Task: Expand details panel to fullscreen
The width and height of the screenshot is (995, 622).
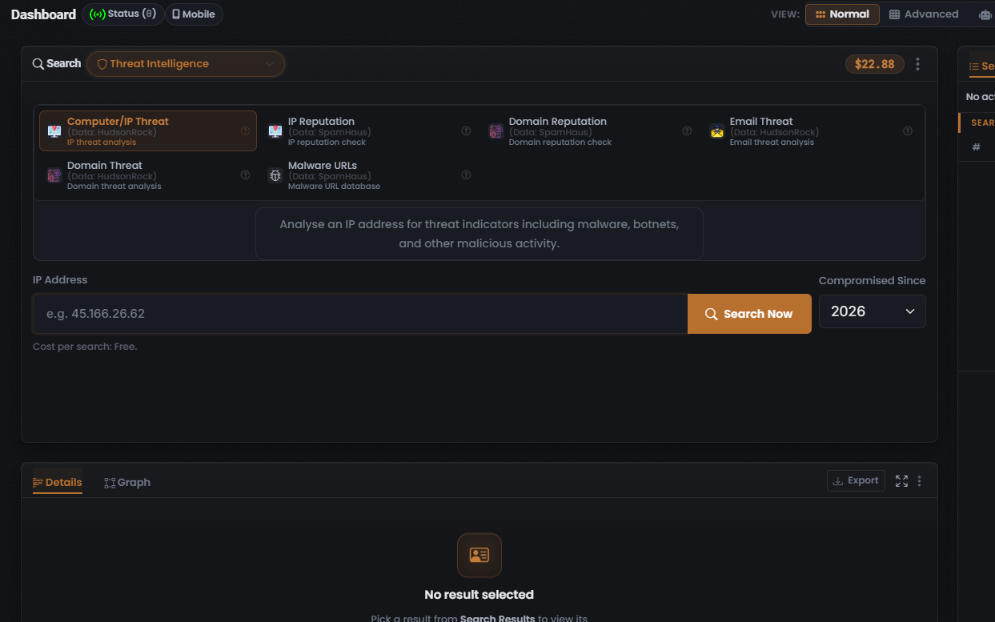Action: [901, 481]
